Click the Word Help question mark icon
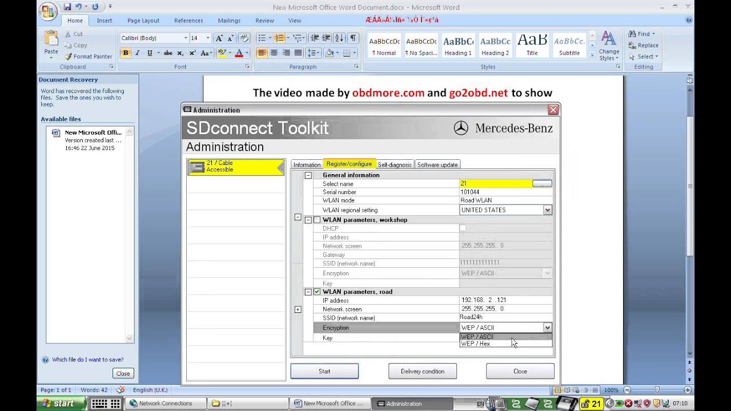 pyautogui.click(x=689, y=20)
